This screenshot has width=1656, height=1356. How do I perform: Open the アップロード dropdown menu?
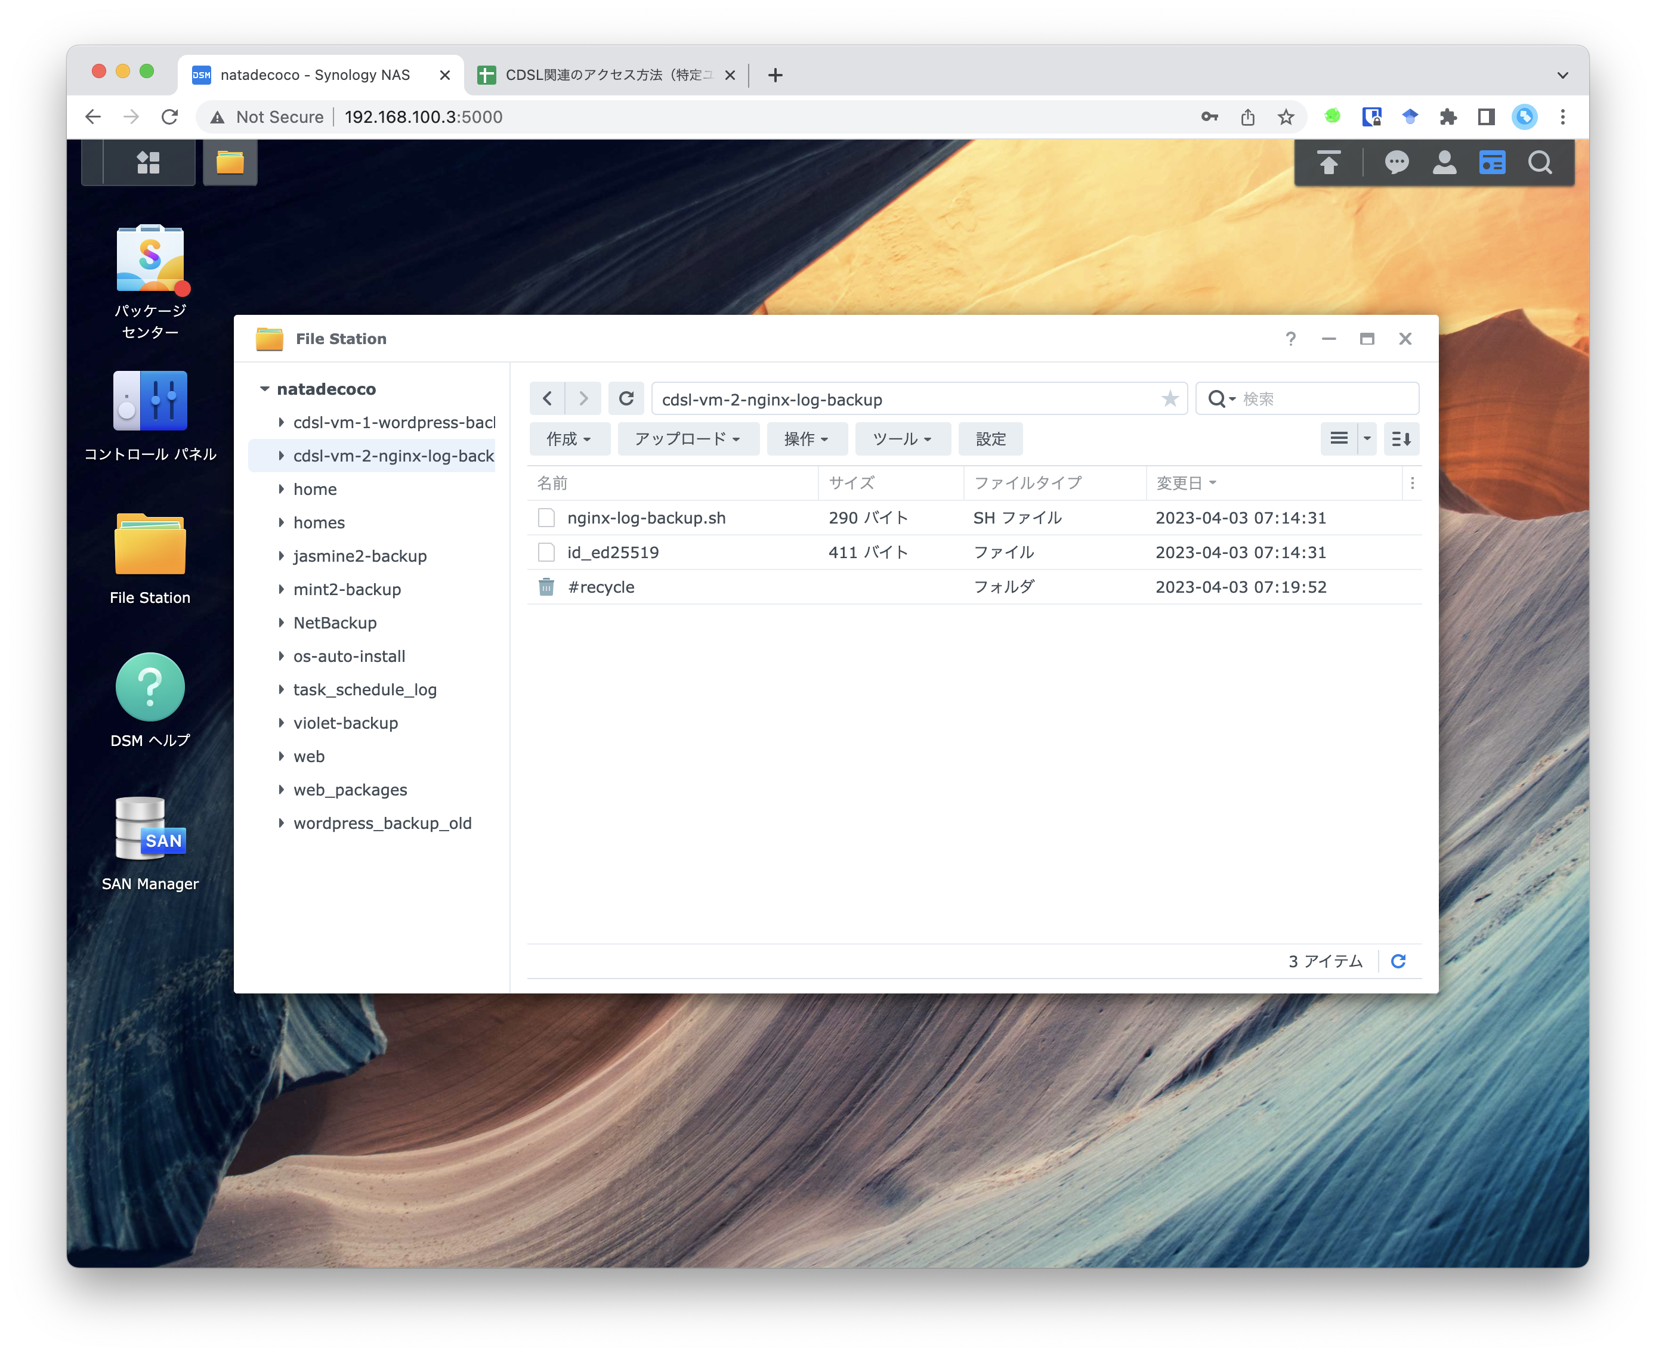(687, 438)
